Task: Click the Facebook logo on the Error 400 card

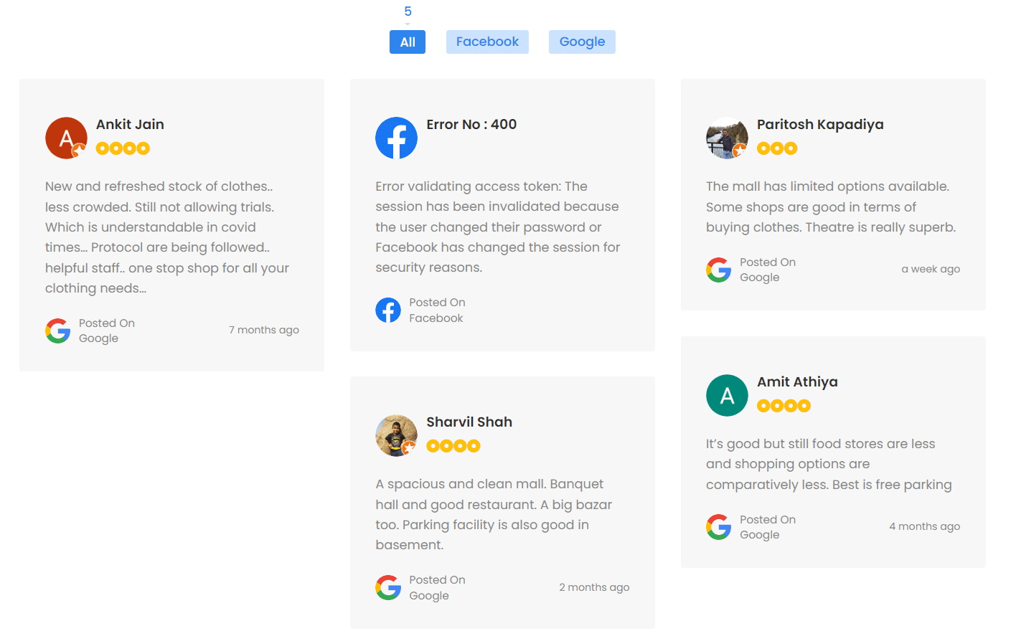Action: point(396,138)
